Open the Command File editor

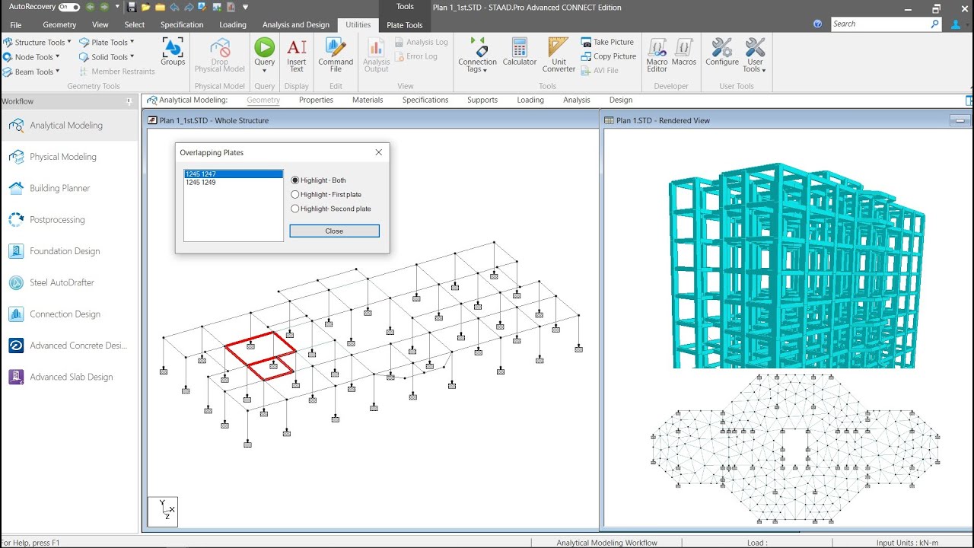coord(336,55)
